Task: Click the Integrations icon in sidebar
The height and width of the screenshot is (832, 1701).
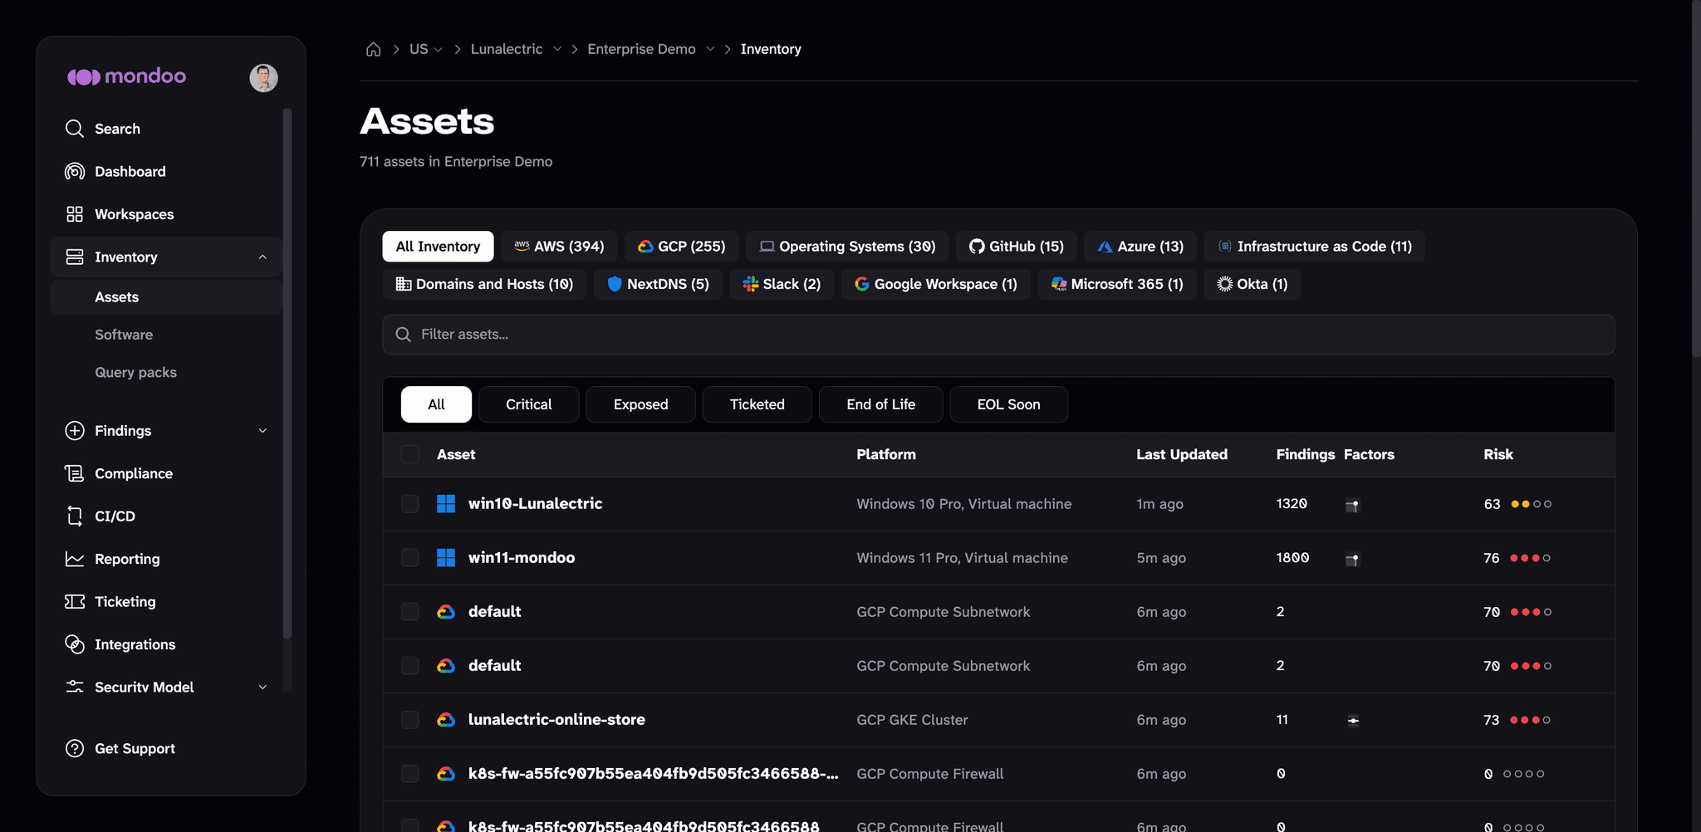Action: 75,644
